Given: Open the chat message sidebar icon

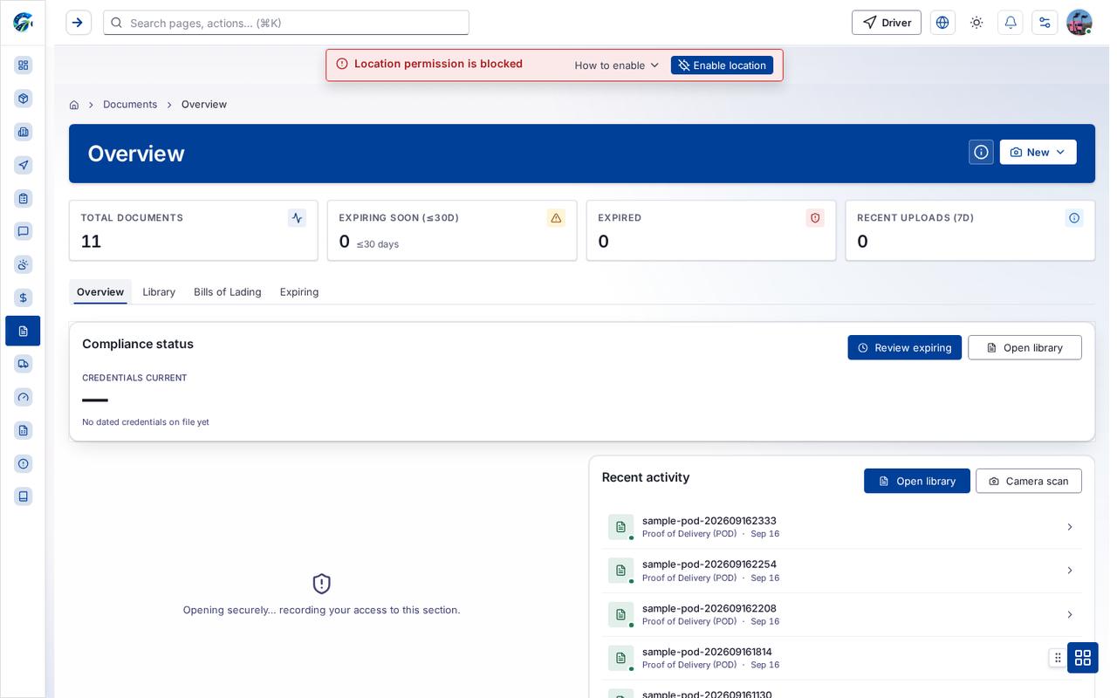Looking at the screenshot, I should pyautogui.click(x=24, y=231).
